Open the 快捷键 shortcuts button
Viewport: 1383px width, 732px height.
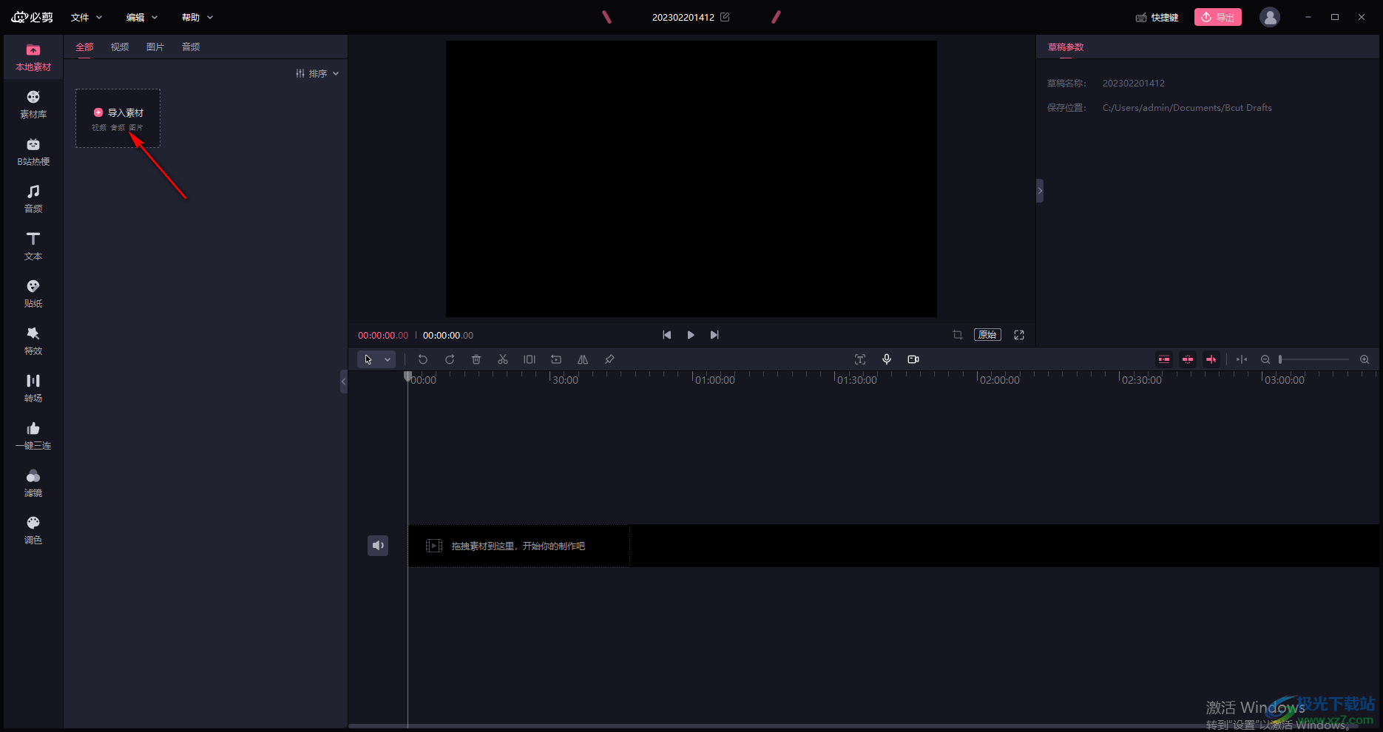(x=1157, y=17)
